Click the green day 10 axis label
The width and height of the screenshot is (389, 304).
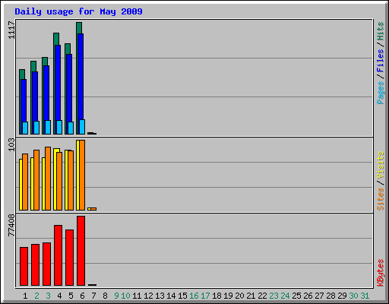tap(125, 296)
